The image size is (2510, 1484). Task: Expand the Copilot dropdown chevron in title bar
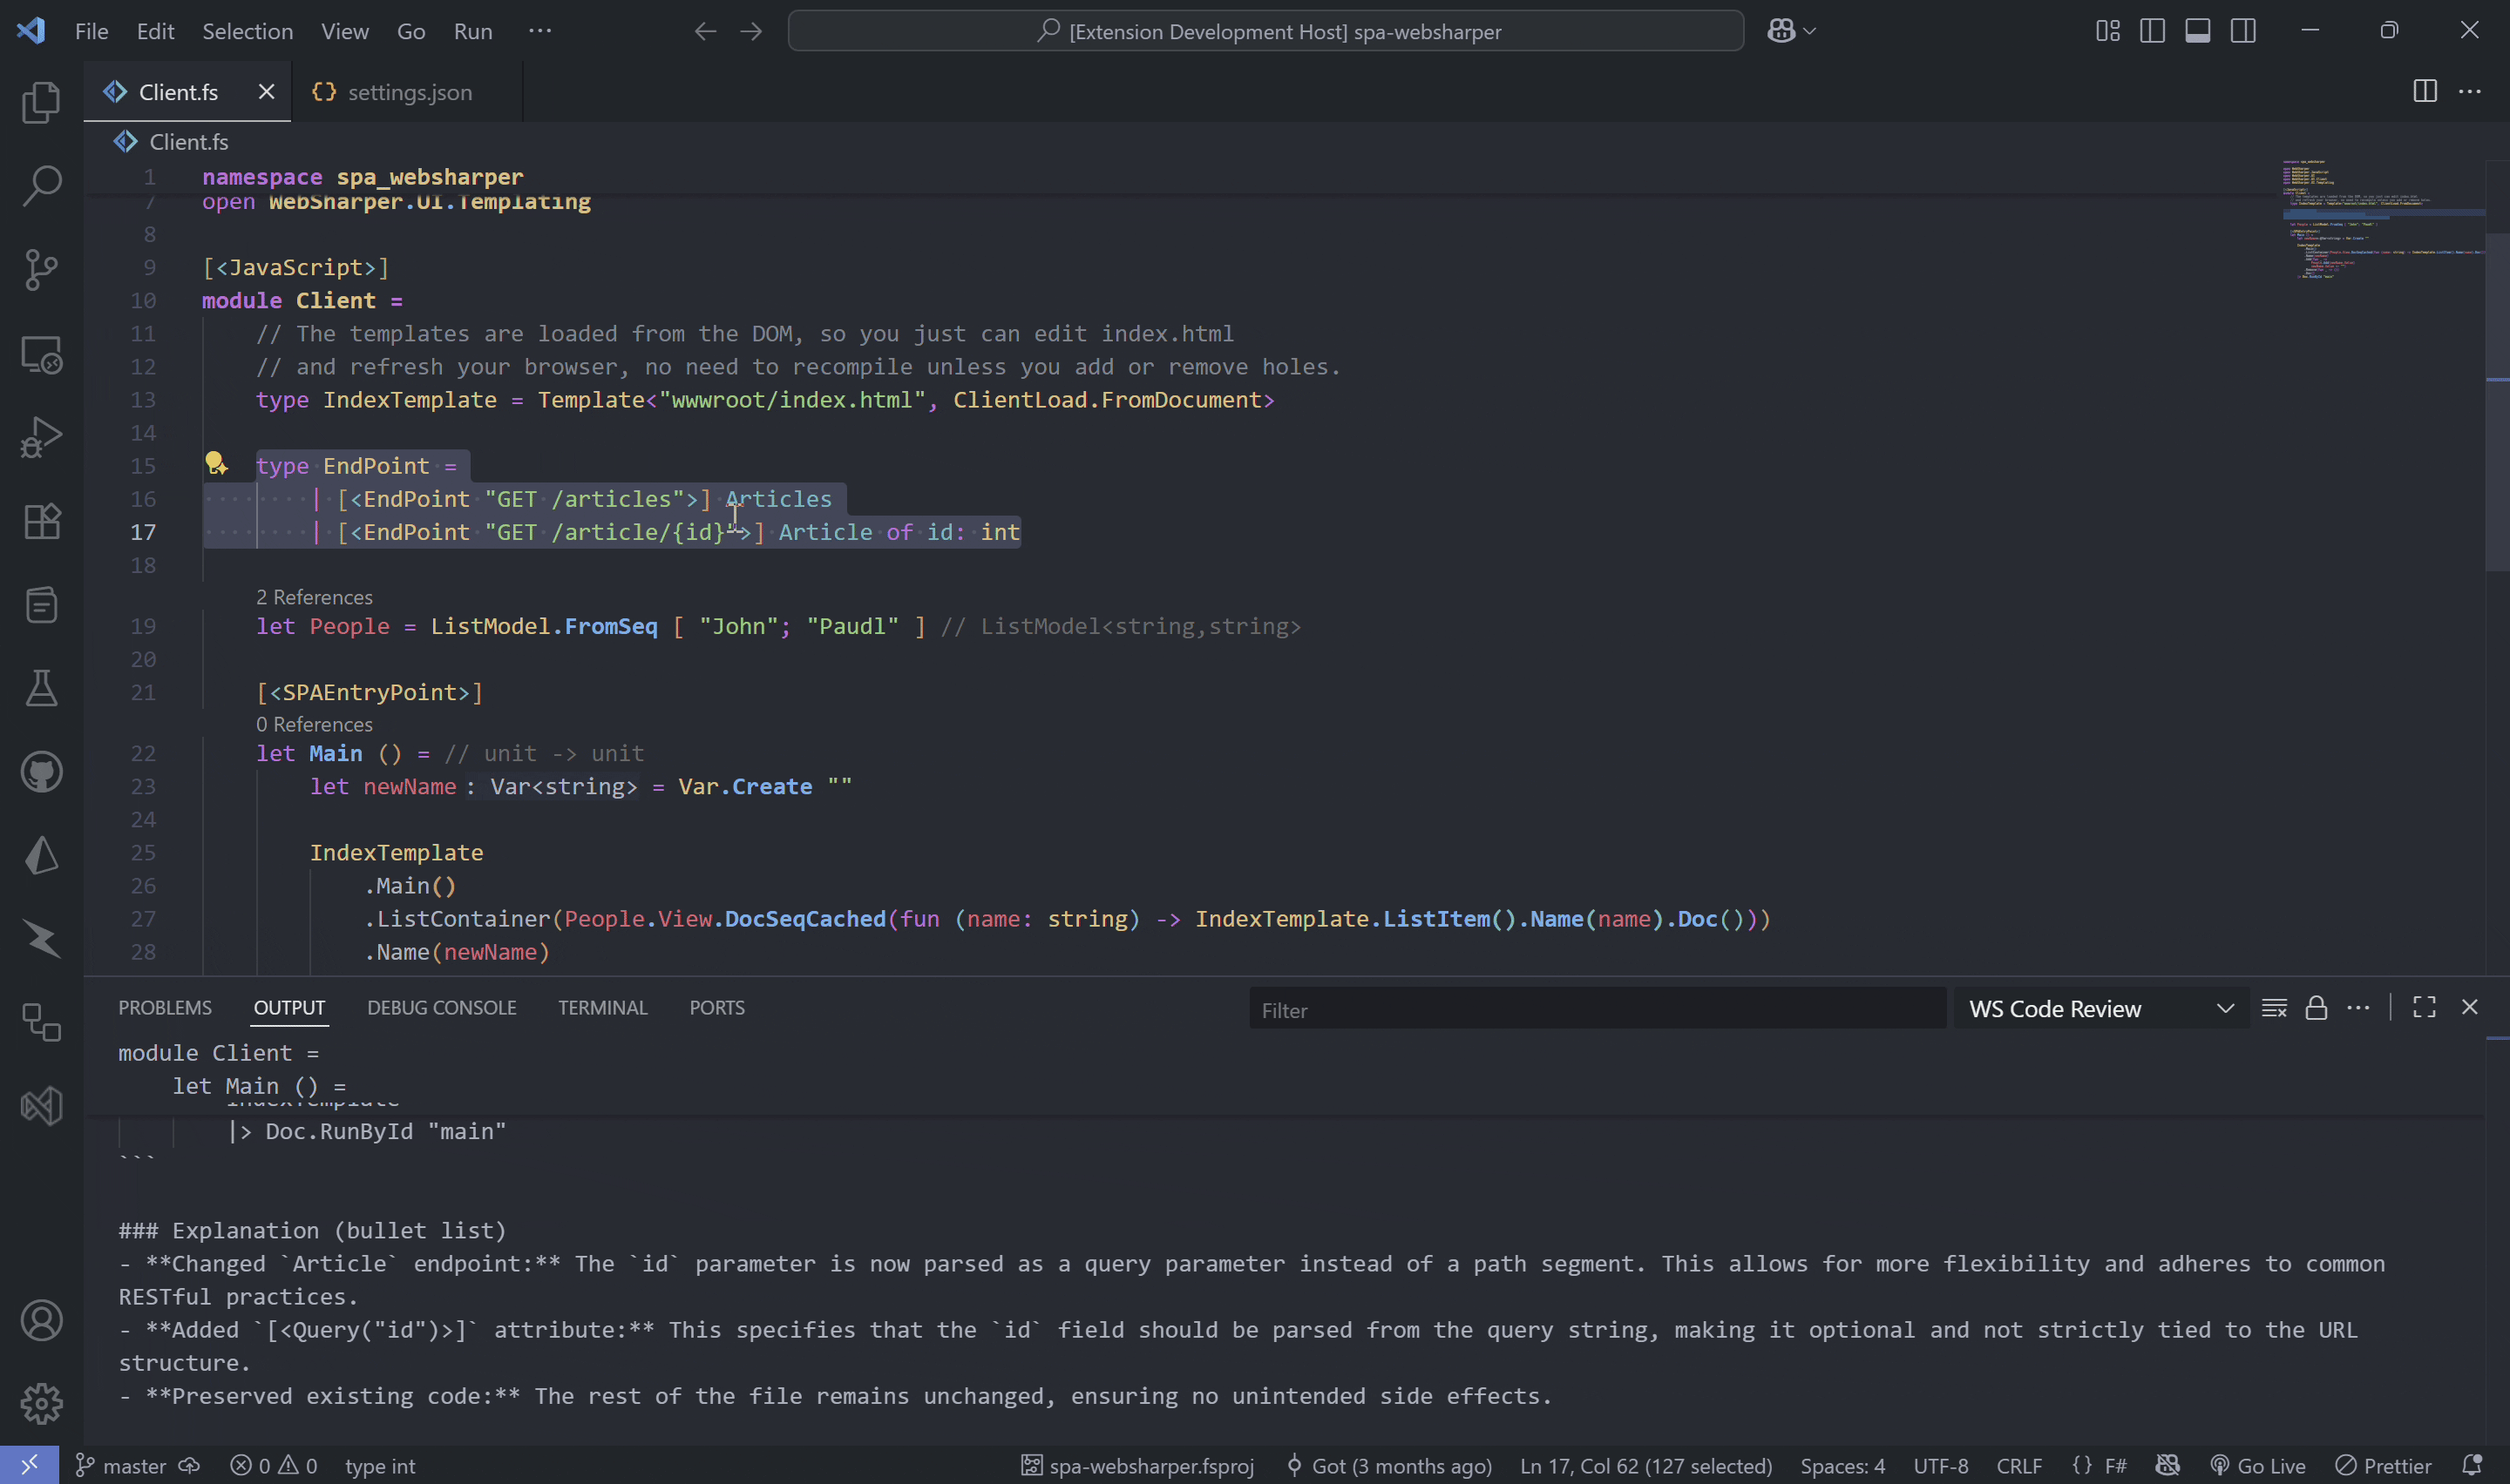coord(1809,32)
